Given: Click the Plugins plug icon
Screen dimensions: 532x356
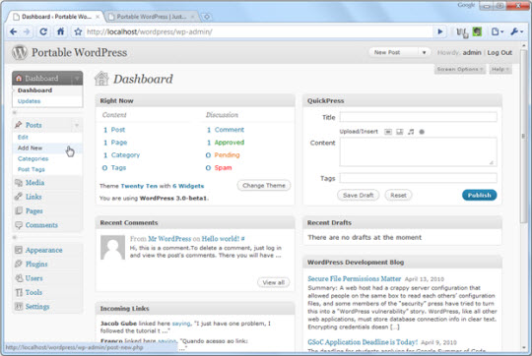Looking at the screenshot, I should point(19,264).
